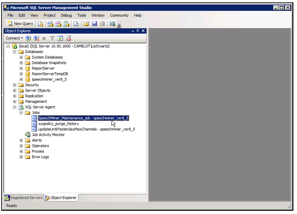Open a Database Engine Query

(x=40, y=24)
